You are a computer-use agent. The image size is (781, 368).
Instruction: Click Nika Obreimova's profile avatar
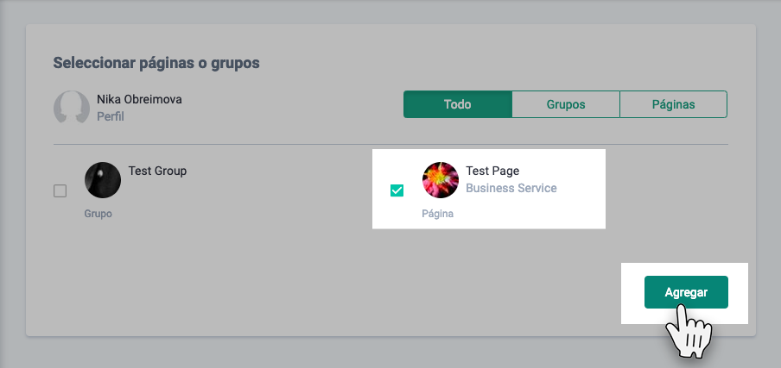72,108
